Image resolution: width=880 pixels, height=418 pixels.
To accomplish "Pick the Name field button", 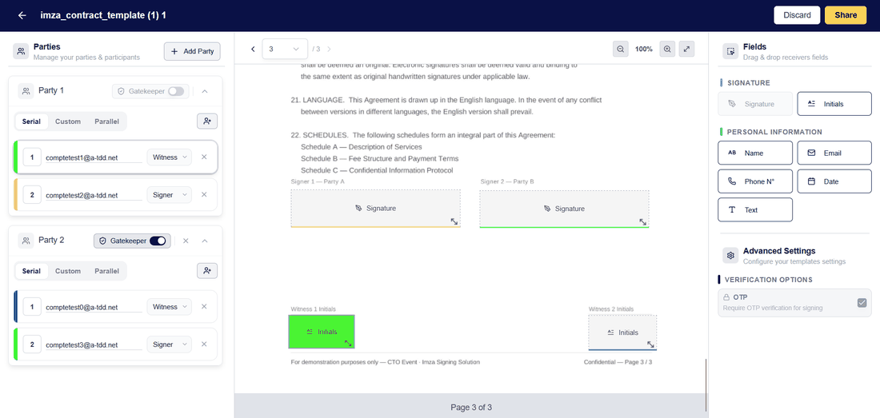I will pos(755,153).
